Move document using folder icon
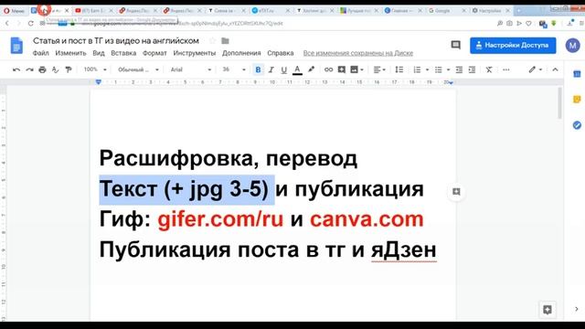585x329 pixels. pos(225,40)
